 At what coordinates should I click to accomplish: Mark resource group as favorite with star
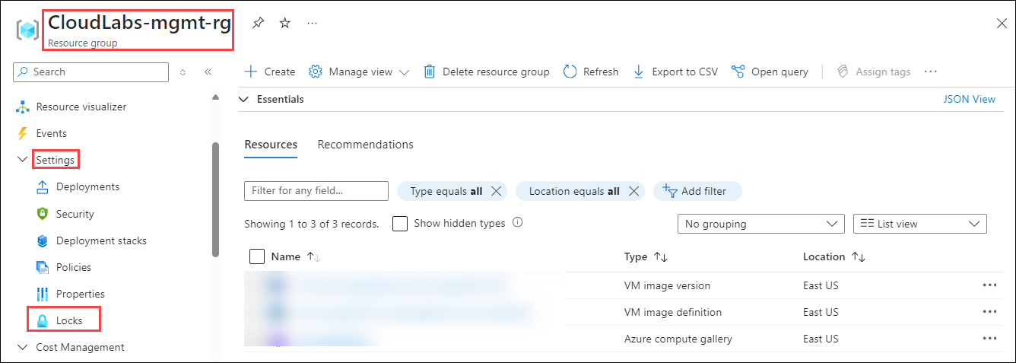[285, 23]
